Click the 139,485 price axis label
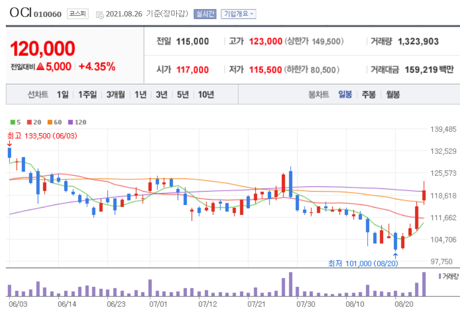The height and width of the screenshot is (309, 460). point(443,130)
